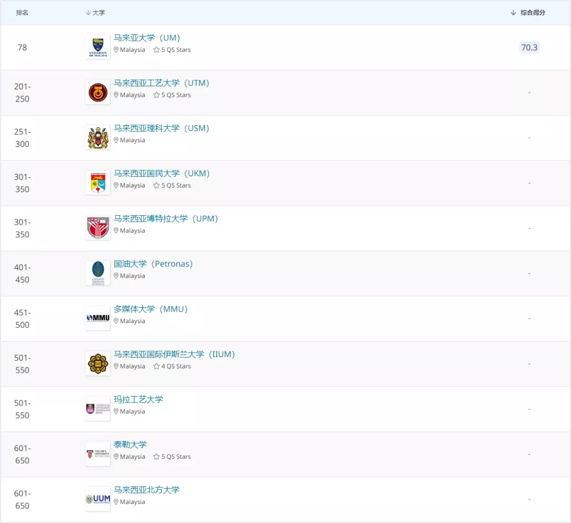This screenshot has width=571, height=523.
Task: Click the UUM logo
Action: click(x=98, y=499)
